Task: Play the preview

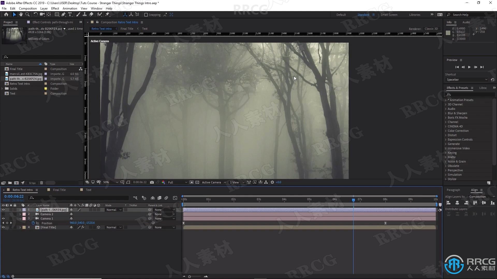Action: coord(469,67)
